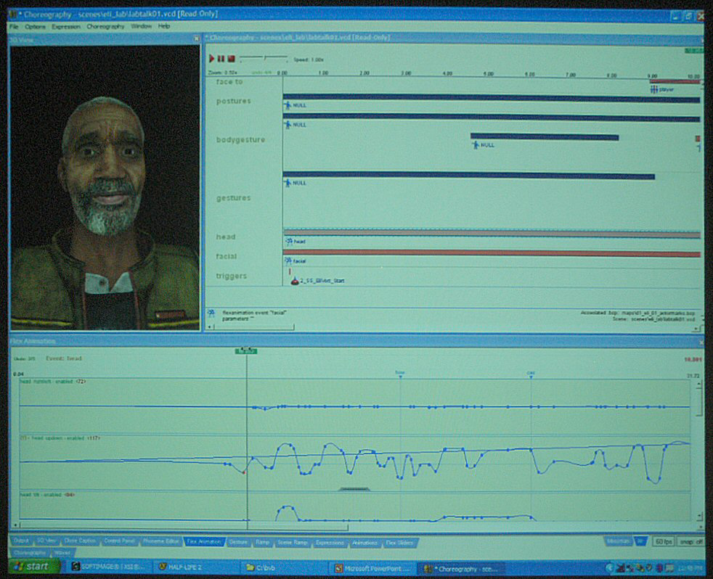Toggle the snap: off button

pyautogui.click(x=690, y=541)
